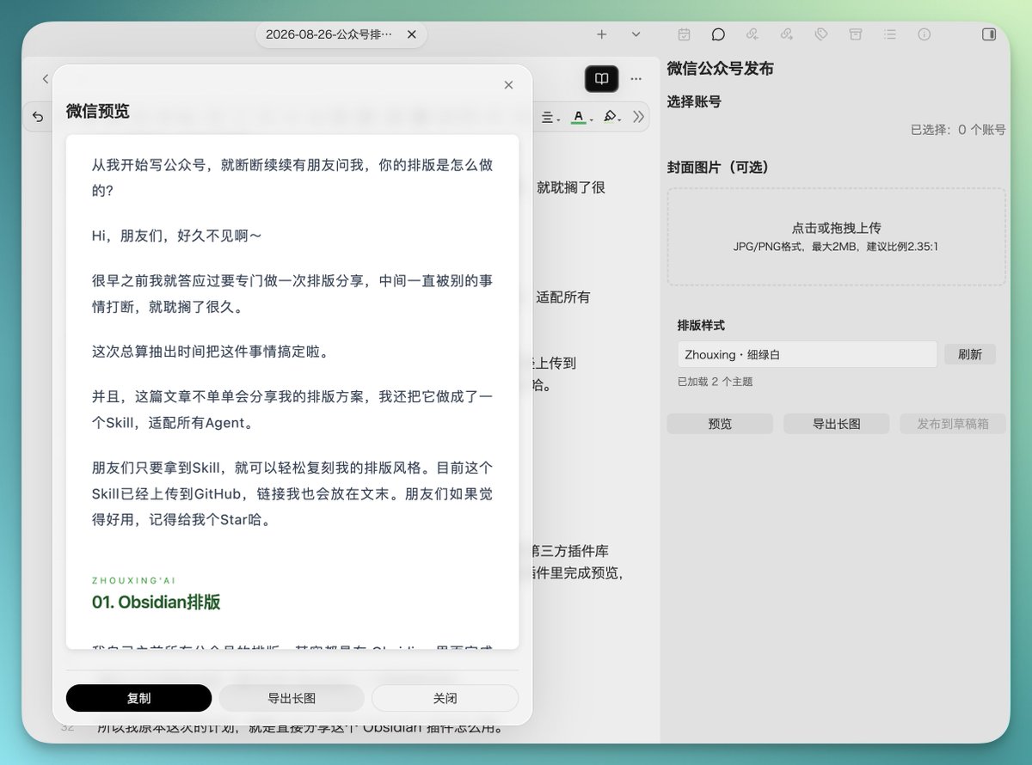Open the archive box panel icon
The height and width of the screenshot is (765, 1032).
coord(856,34)
